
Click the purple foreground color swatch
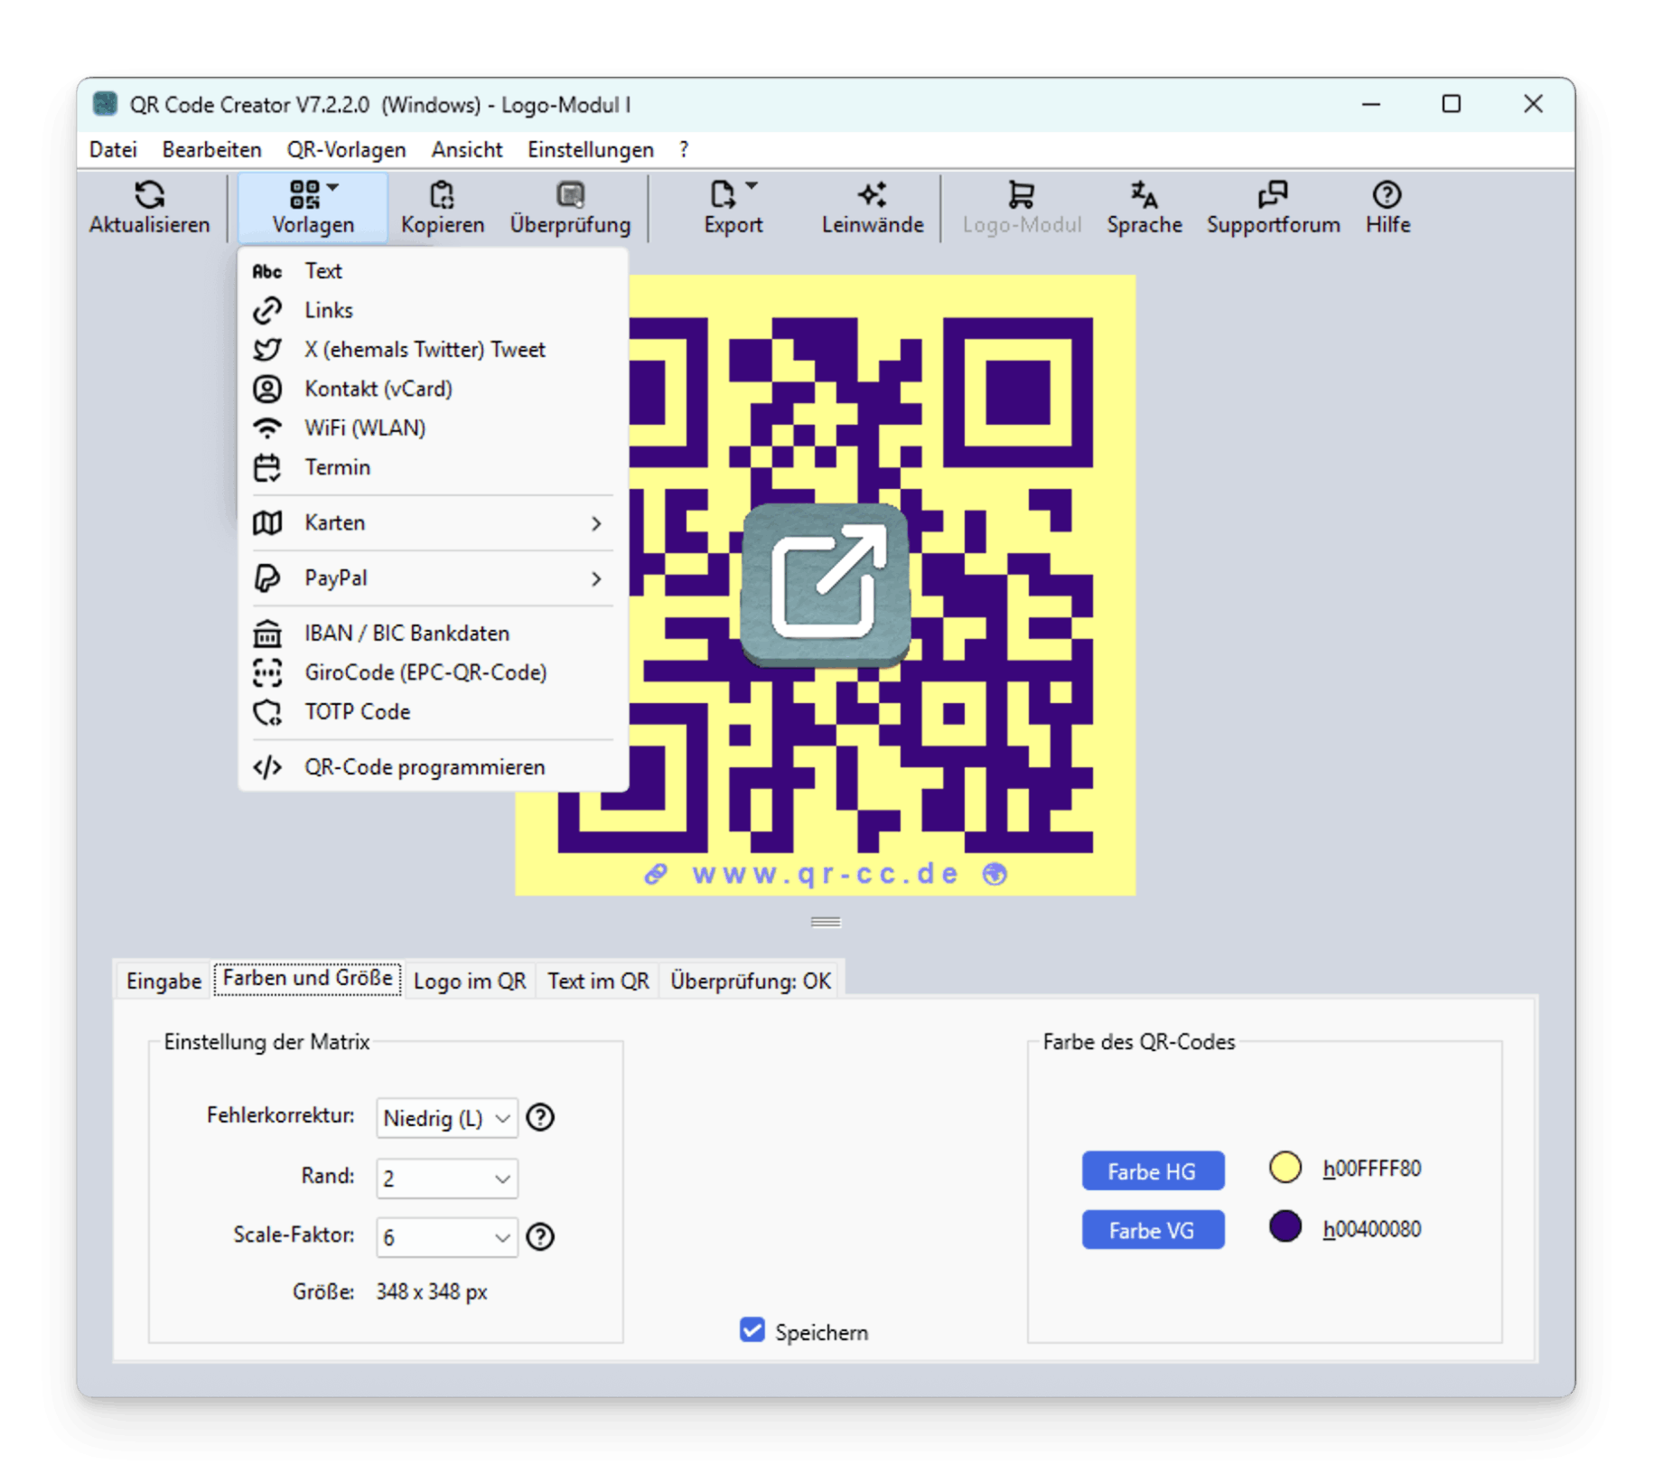[1284, 1227]
